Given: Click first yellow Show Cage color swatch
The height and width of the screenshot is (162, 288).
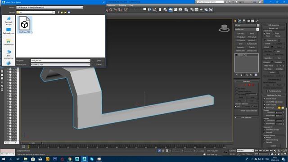Looking at the screenshot, I should (279, 108).
